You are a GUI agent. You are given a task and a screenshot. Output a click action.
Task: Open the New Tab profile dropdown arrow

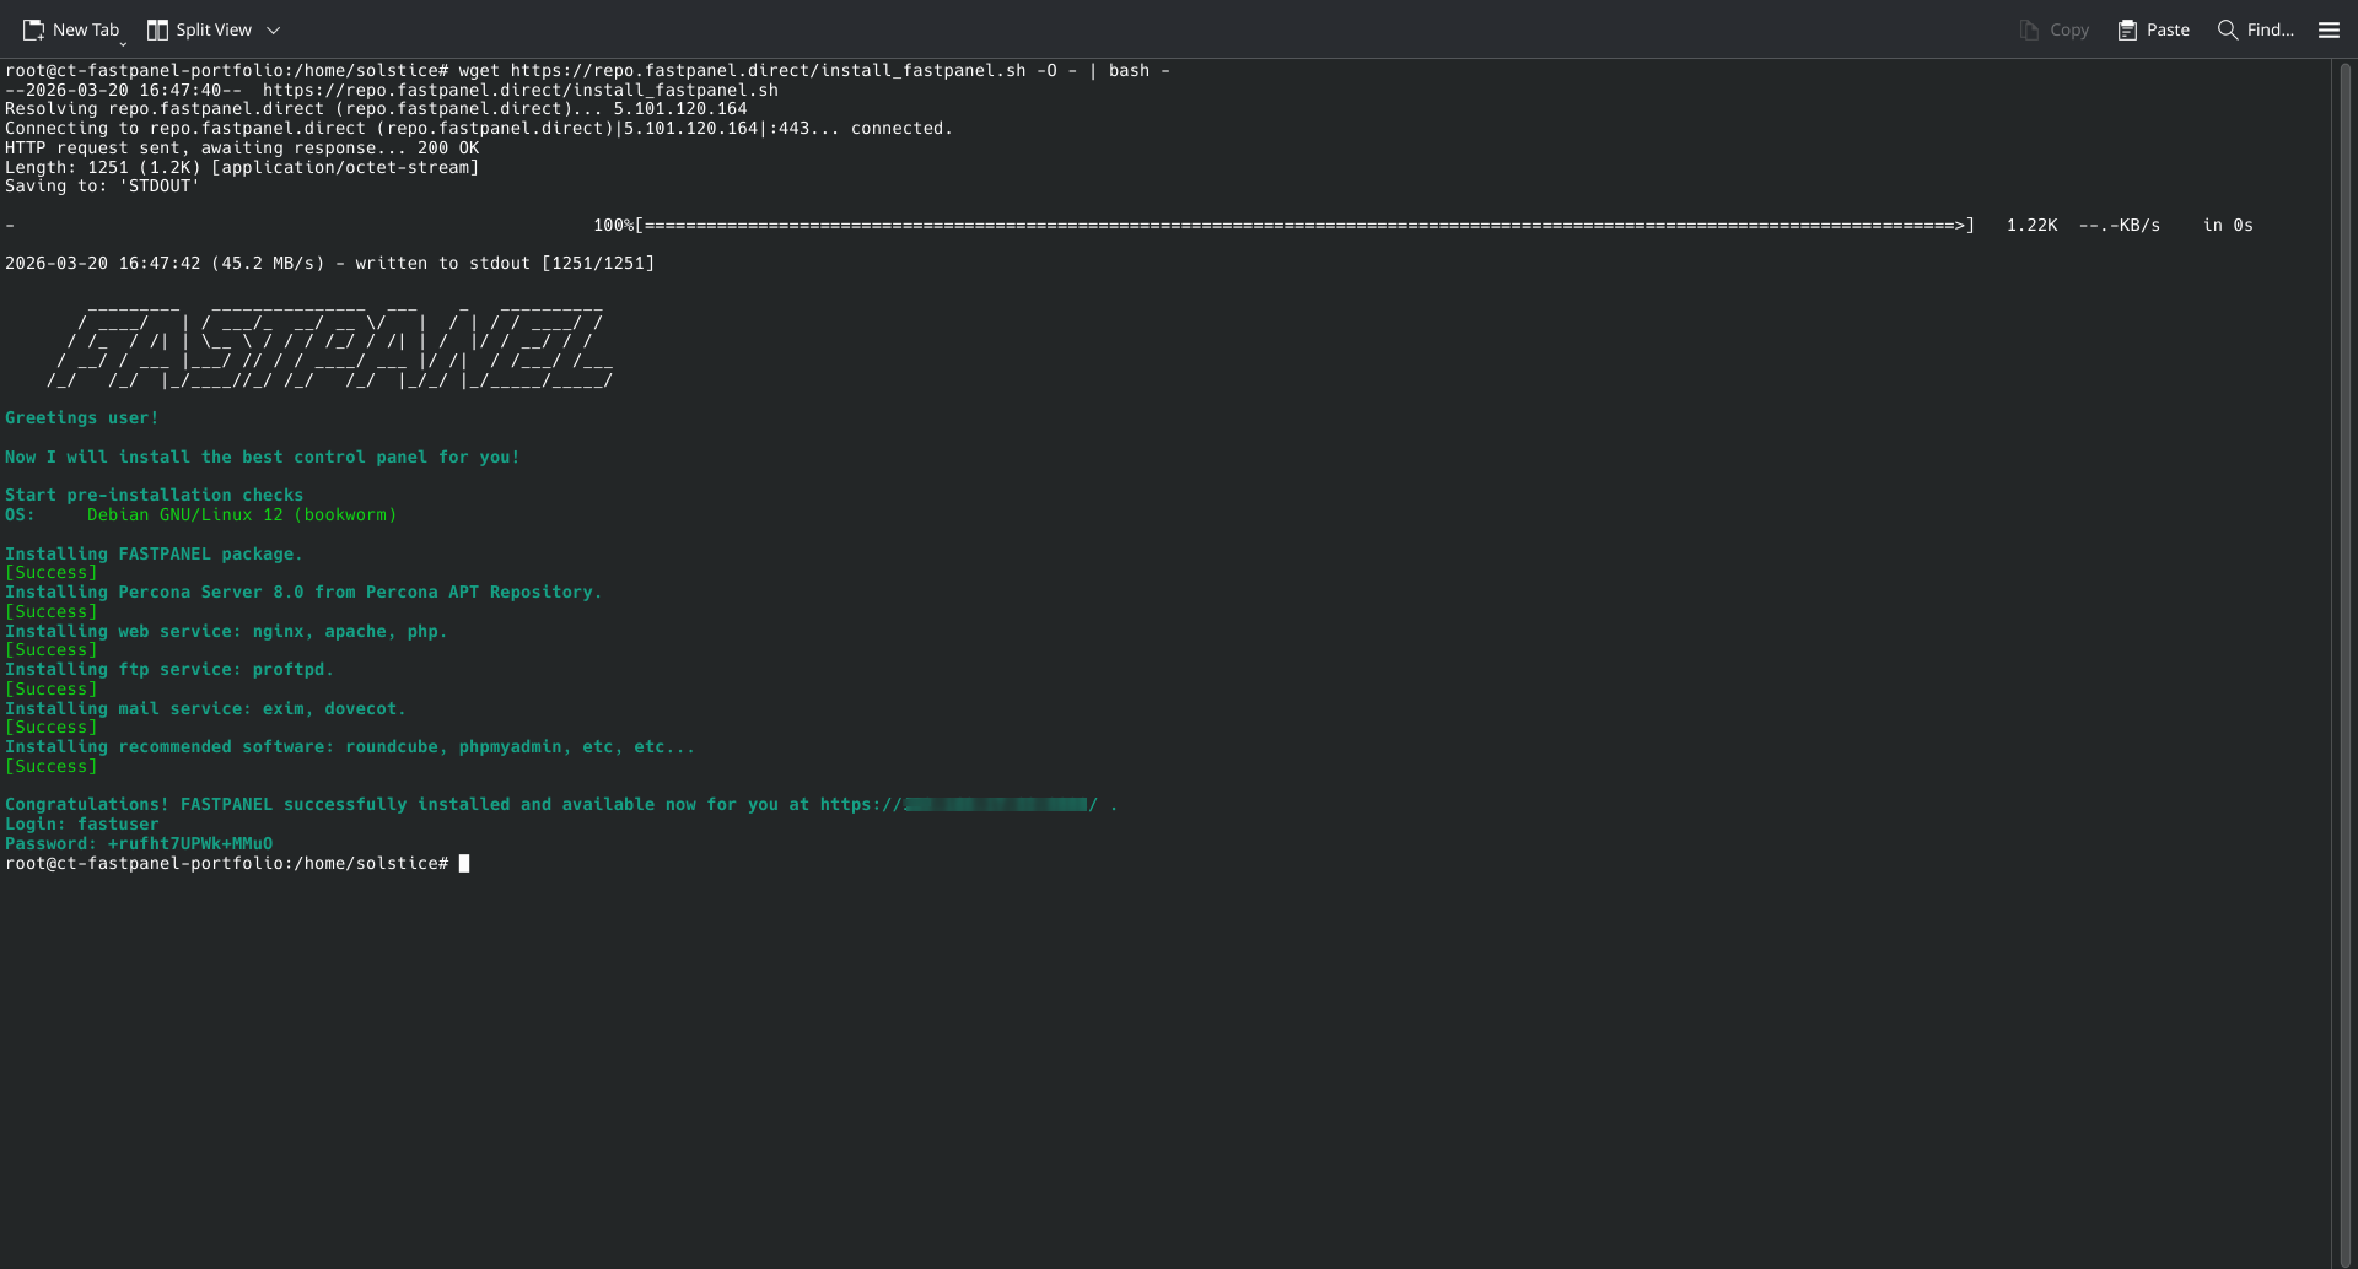pos(123,42)
